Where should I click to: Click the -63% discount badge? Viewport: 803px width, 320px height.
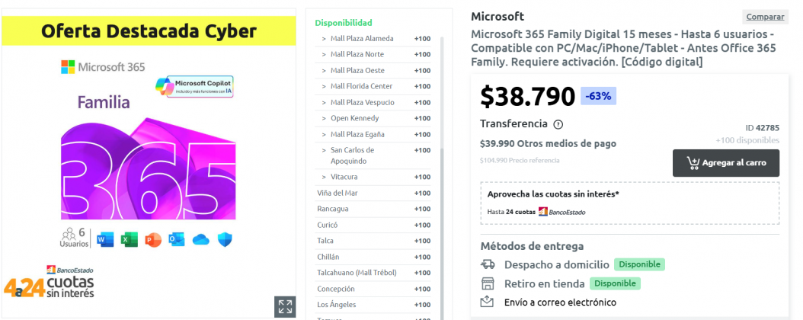point(598,96)
